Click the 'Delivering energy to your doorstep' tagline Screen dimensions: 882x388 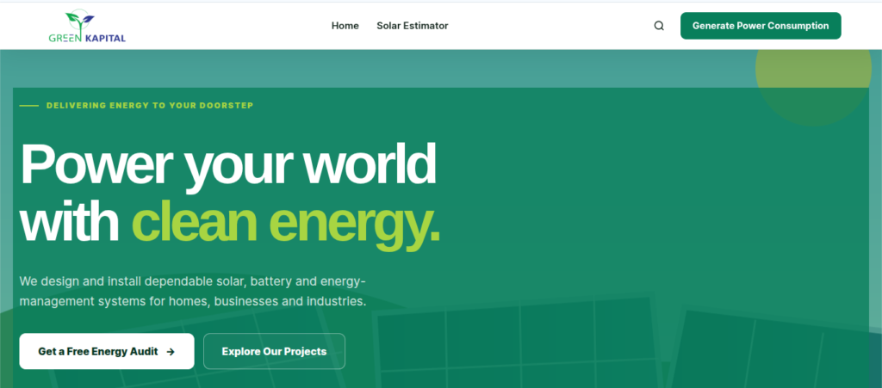[x=150, y=106]
